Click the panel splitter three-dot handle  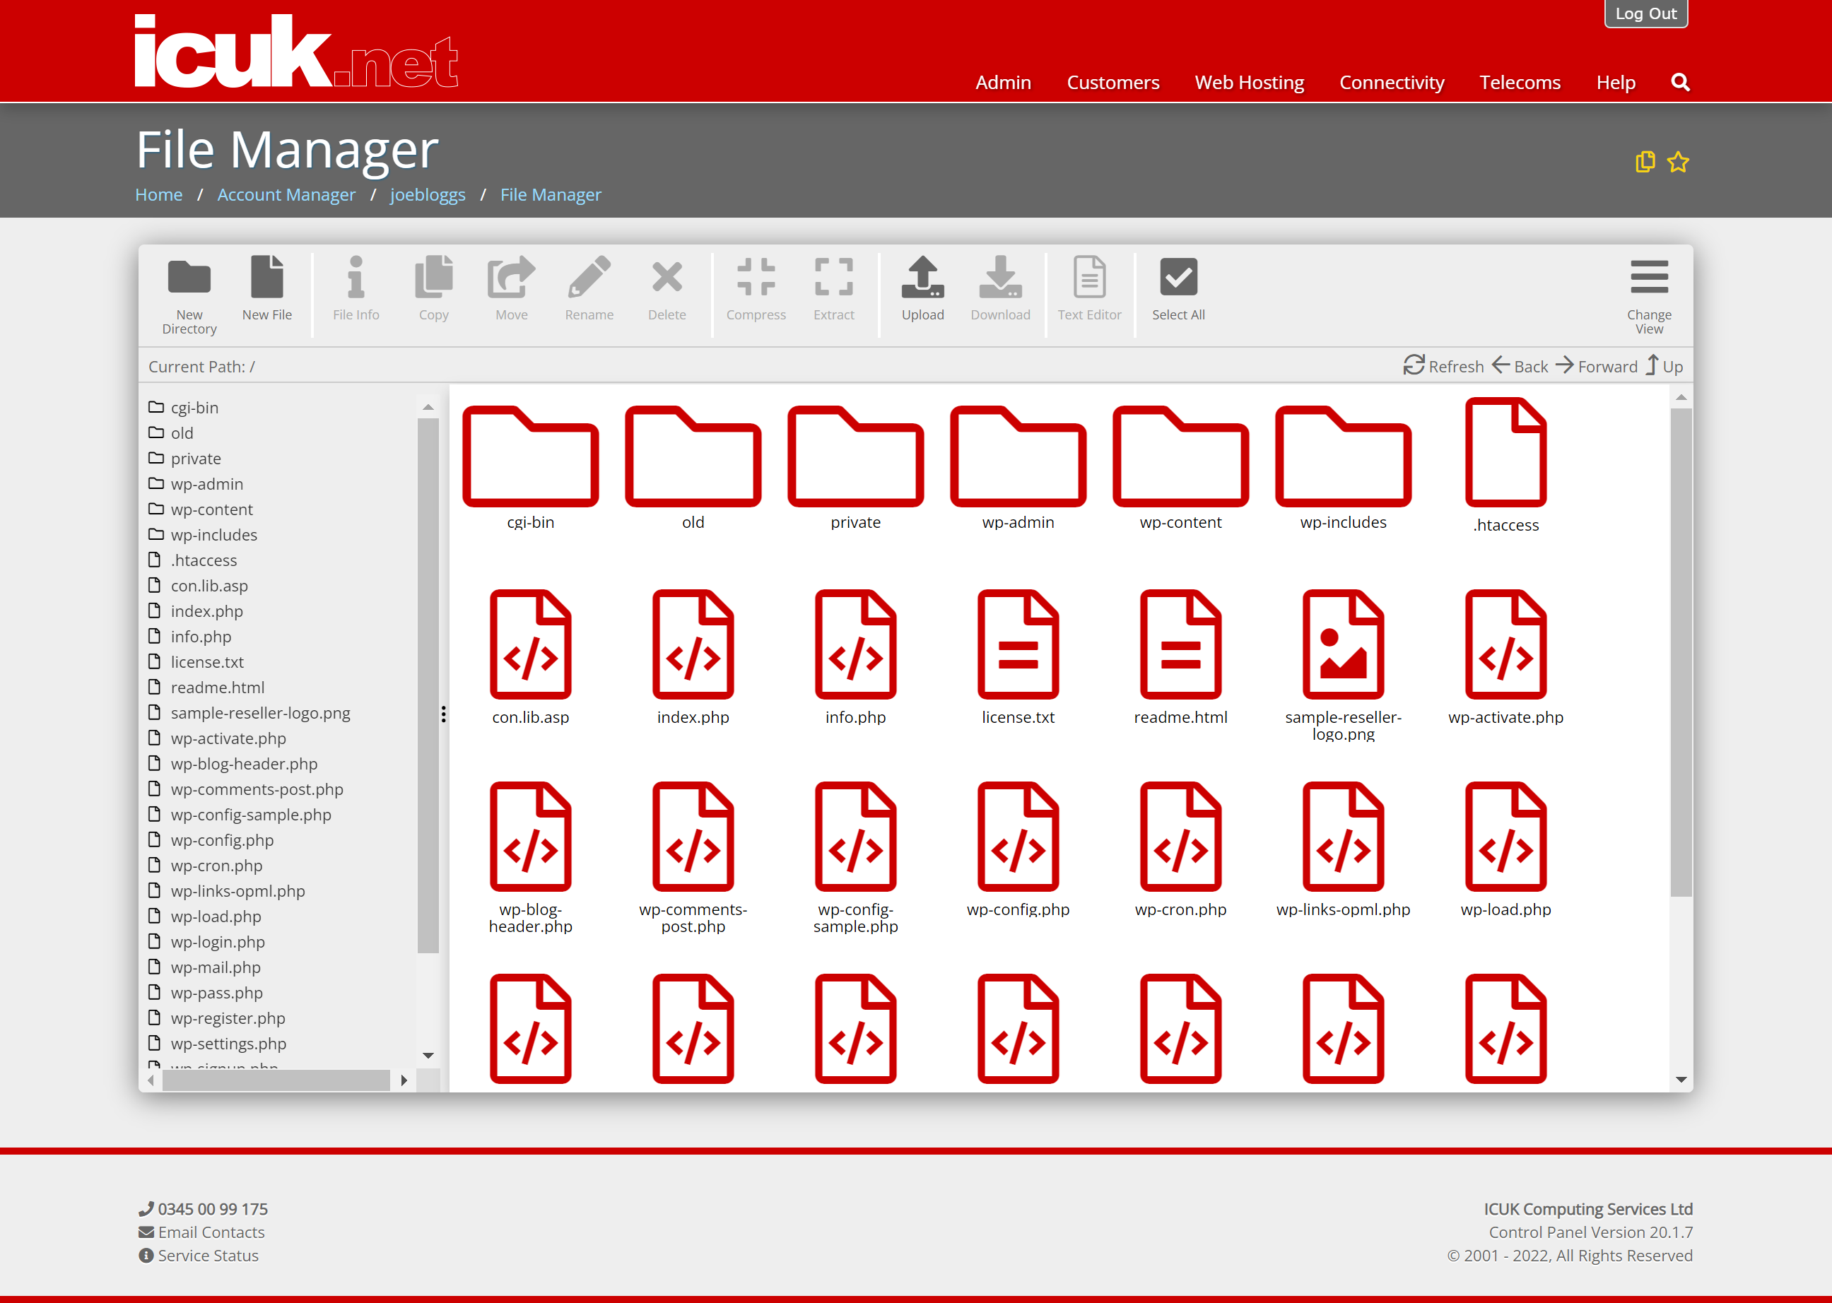point(443,713)
